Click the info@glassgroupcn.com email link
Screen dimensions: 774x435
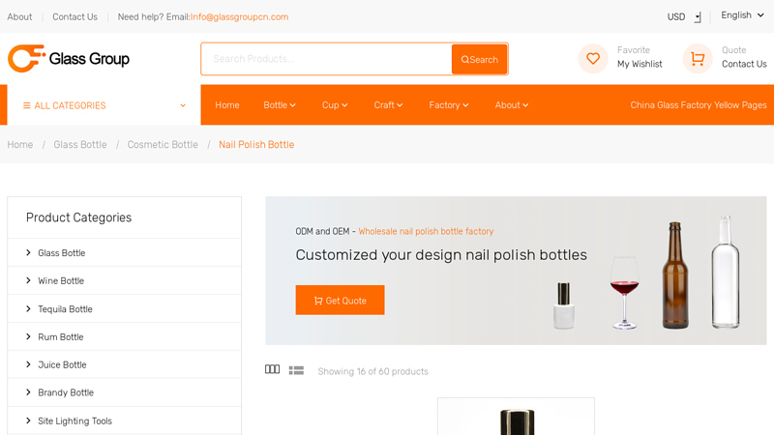[239, 16]
